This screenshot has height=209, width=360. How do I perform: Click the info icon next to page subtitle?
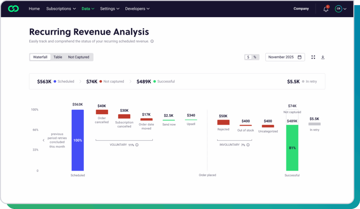(x=152, y=41)
